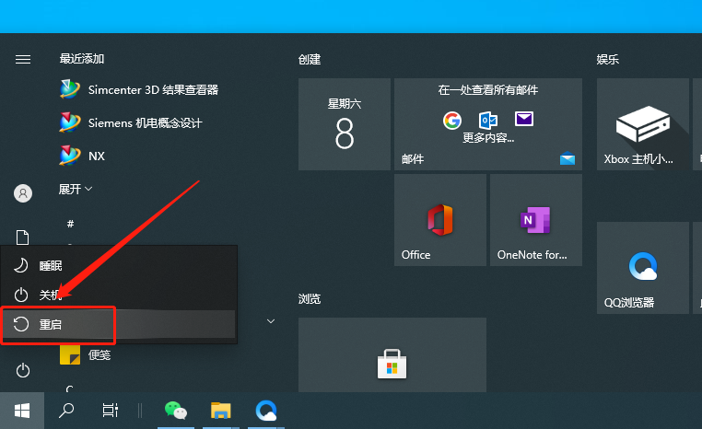Select 睡眠 from the power menu
702x429 pixels.
coord(119,266)
